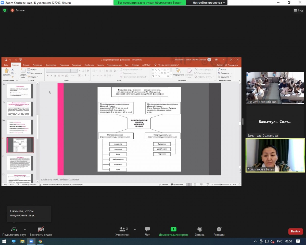Image resolution: width=306 pixels, height=245 pixels.
Task: Open the Анимация ribbon tab
Action: 76,65
